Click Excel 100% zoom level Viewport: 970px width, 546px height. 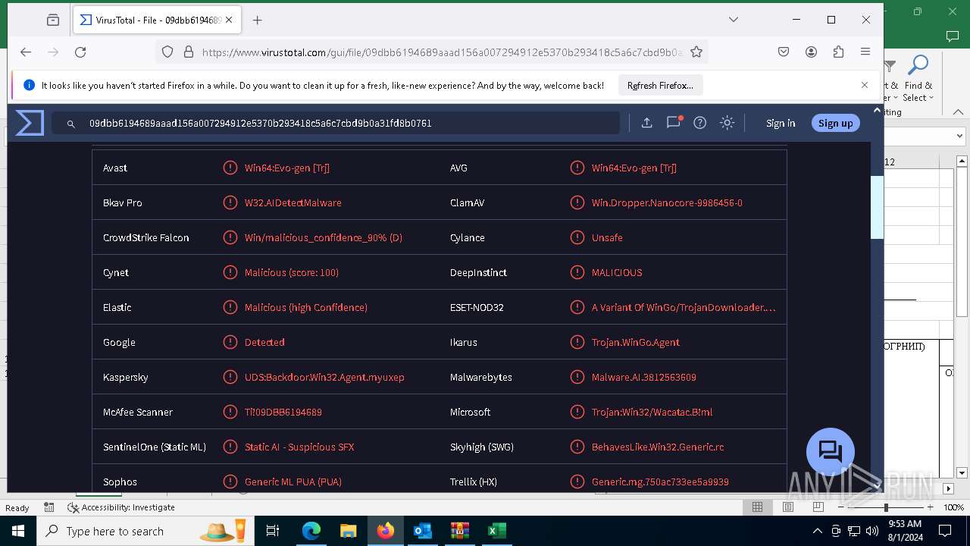click(x=953, y=507)
